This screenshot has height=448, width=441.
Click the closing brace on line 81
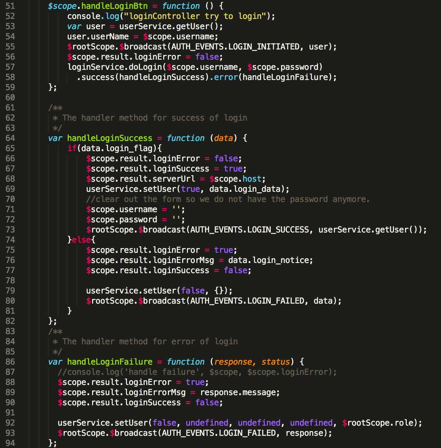click(69, 310)
